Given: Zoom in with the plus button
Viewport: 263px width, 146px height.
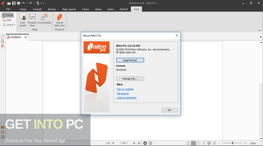Looking at the screenshot, I should click(245, 143).
